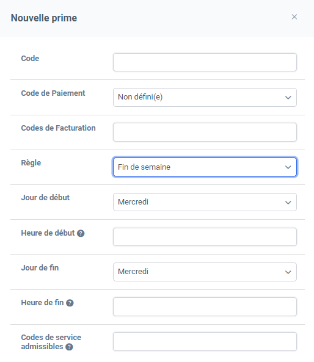The width and height of the screenshot is (314, 362).
Task: Click the chevron of Jour de fin
Action: [x=288, y=272]
